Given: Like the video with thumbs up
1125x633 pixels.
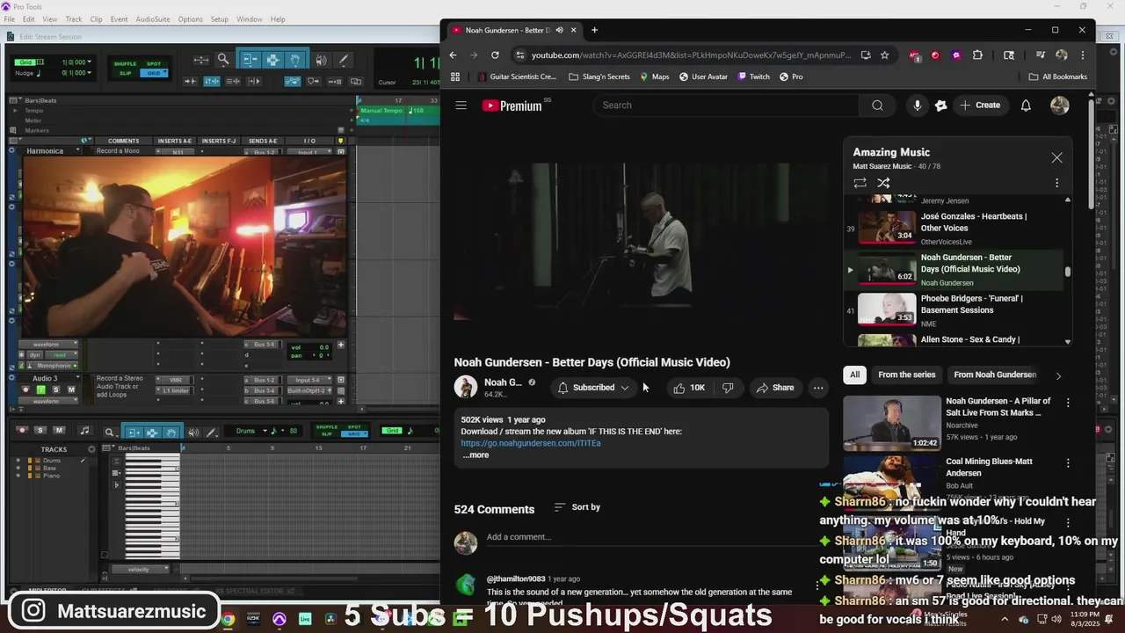Looking at the screenshot, I should [x=689, y=388].
